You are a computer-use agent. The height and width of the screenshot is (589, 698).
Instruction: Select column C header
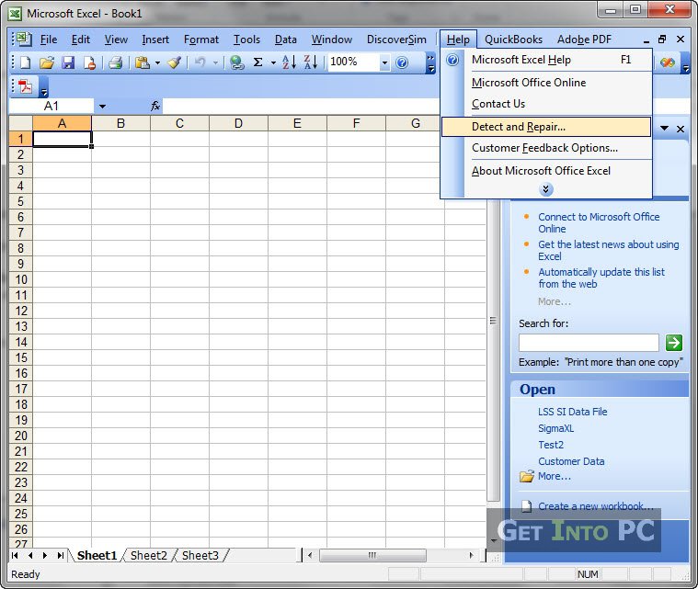coord(179,123)
